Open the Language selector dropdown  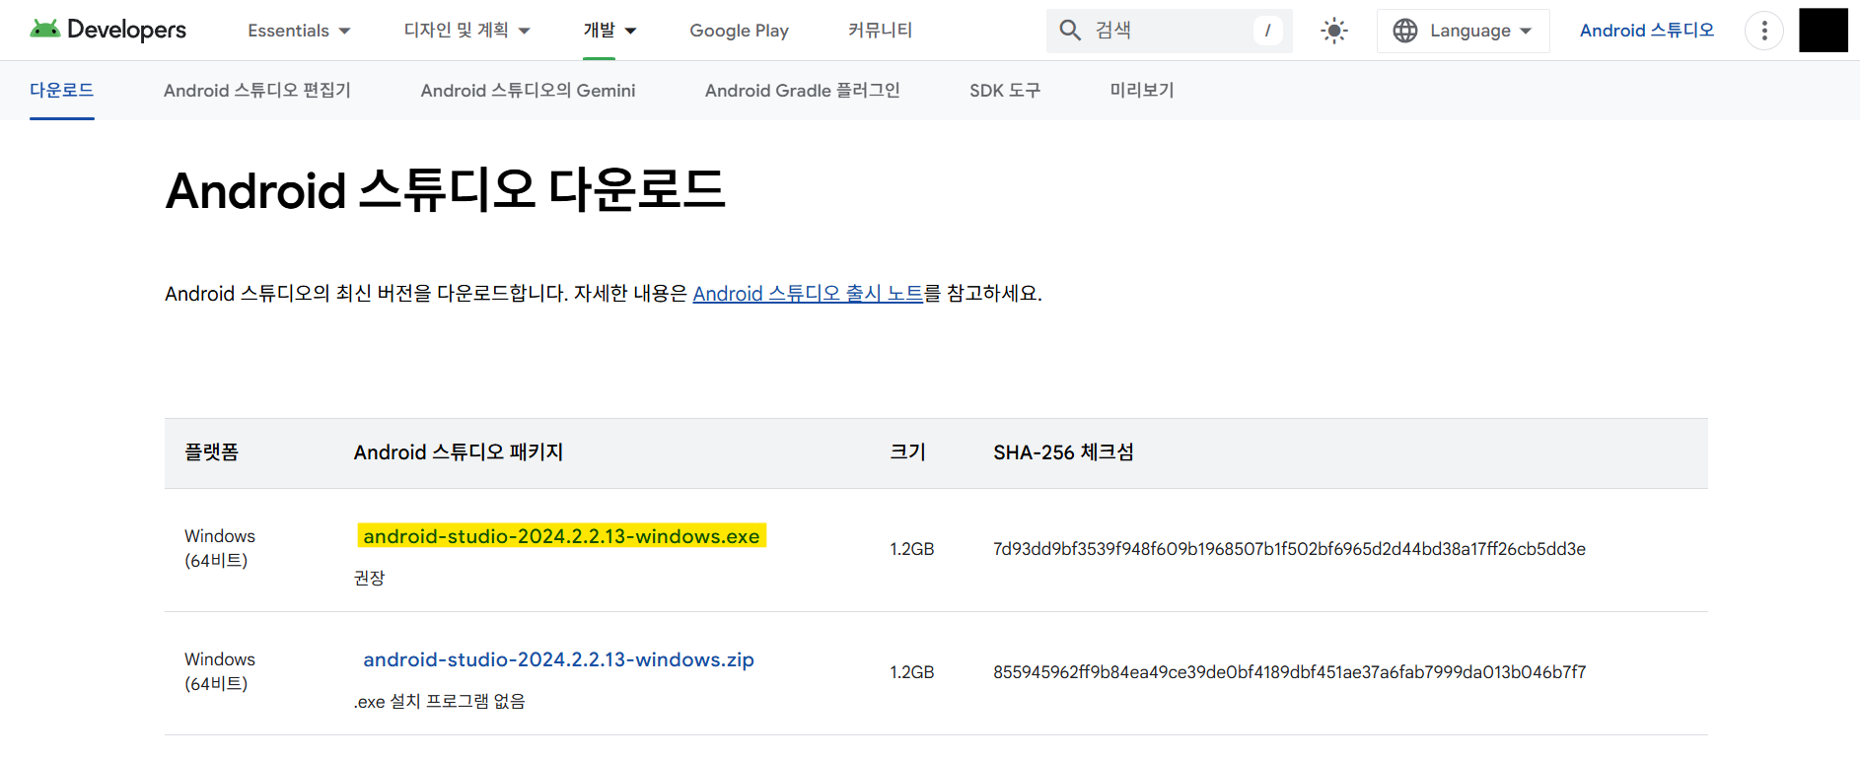[1464, 31]
